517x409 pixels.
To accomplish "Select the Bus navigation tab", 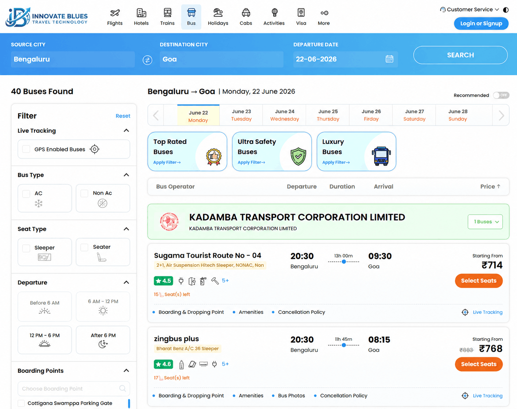I will [191, 17].
